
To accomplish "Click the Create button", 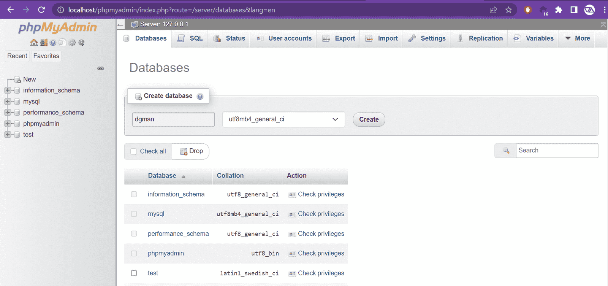I will pyautogui.click(x=369, y=119).
